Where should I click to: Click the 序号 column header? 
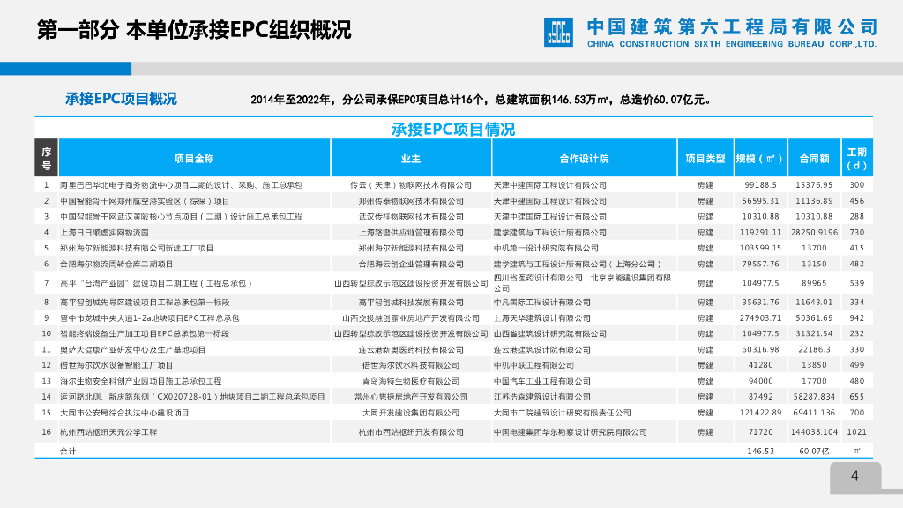(47, 158)
